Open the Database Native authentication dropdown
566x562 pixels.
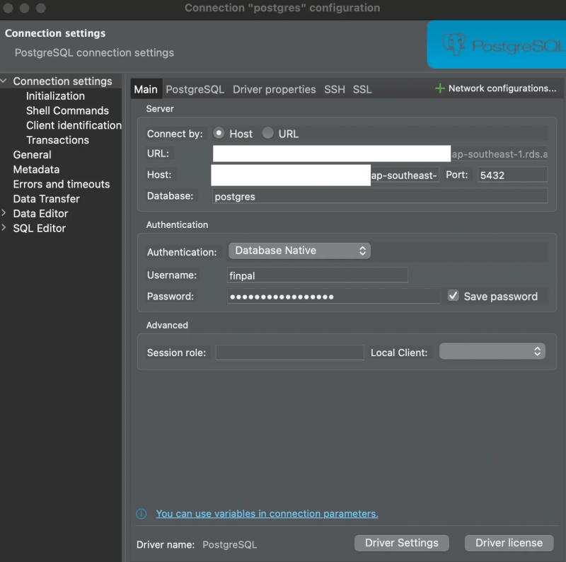point(299,250)
